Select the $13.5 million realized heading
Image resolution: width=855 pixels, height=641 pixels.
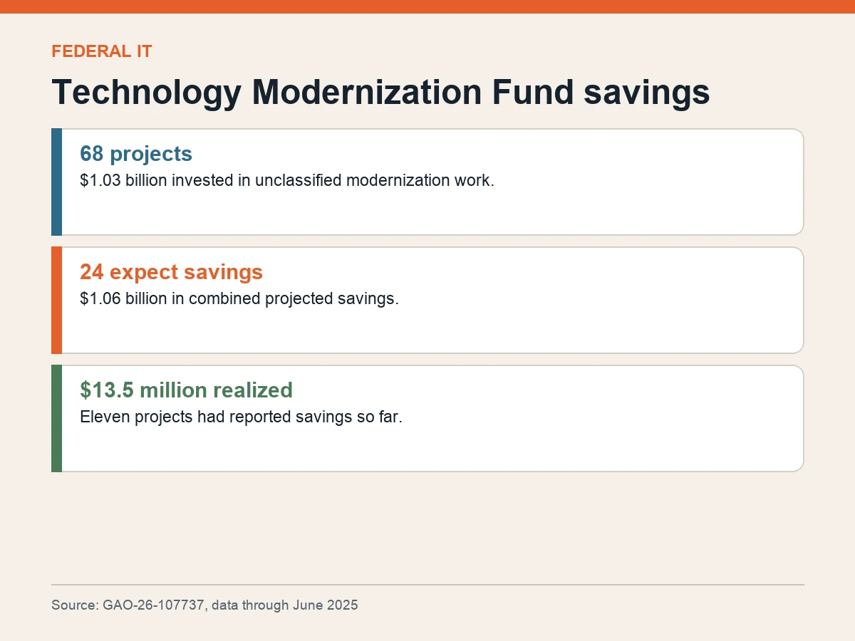186,390
